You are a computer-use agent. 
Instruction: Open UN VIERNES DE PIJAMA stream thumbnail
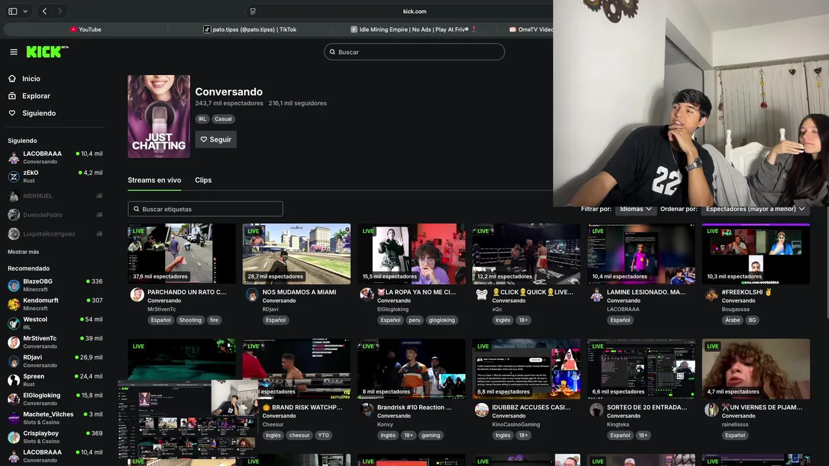[x=756, y=369]
